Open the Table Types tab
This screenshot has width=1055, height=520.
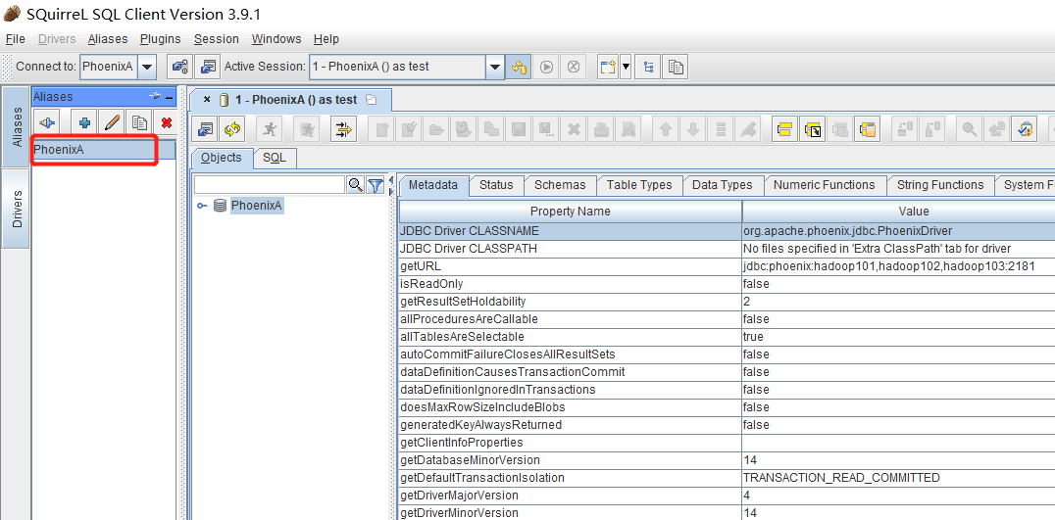coord(639,185)
